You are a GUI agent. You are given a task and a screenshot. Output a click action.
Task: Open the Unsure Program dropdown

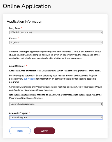point(56,117)
